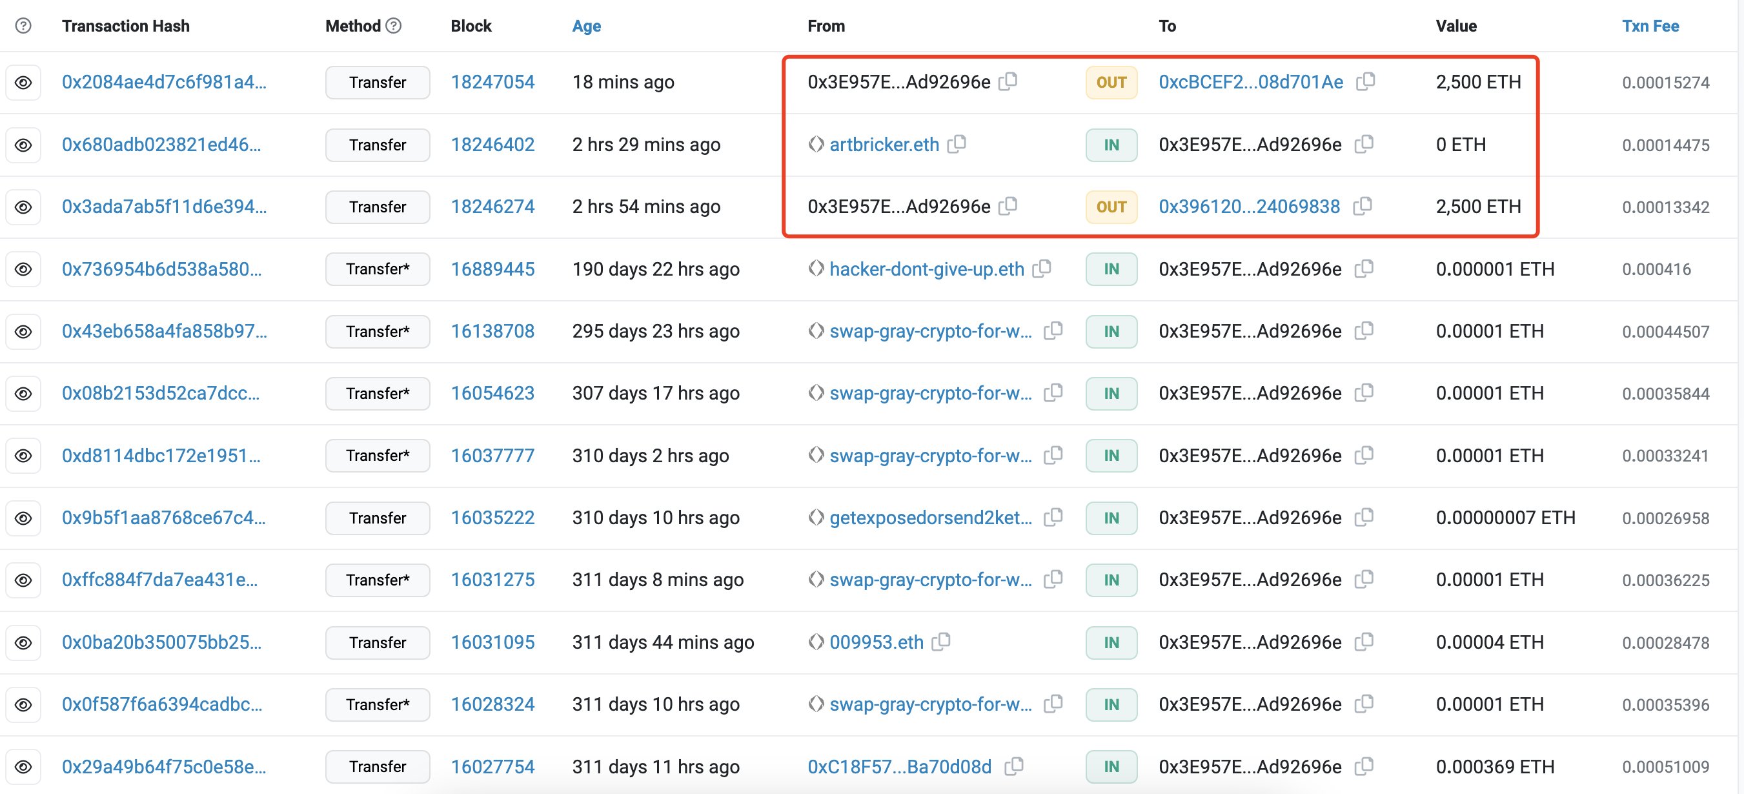The height and width of the screenshot is (794, 1744).
Task: Copy To address in block 16031095 row
Action: coord(1364,642)
